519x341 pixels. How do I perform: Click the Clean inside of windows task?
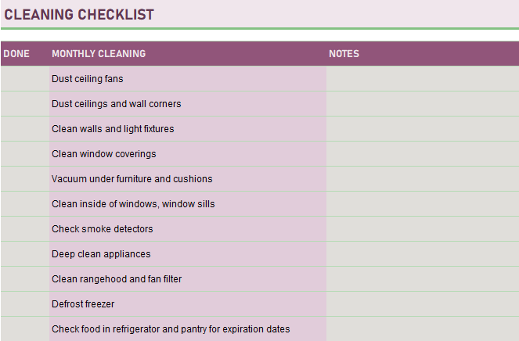tap(133, 204)
